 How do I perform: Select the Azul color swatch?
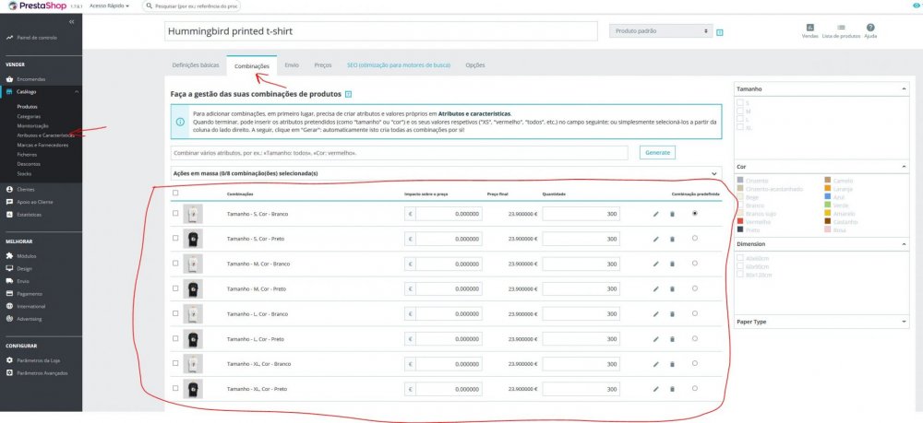(x=828, y=197)
